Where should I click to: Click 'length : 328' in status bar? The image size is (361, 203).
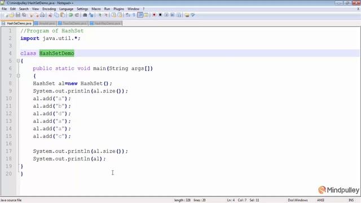pos(182,200)
